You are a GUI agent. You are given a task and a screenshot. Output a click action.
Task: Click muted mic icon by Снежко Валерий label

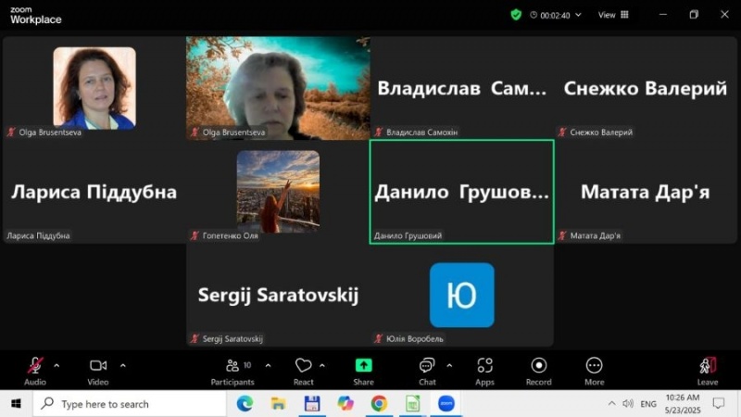pyautogui.click(x=562, y=133)
